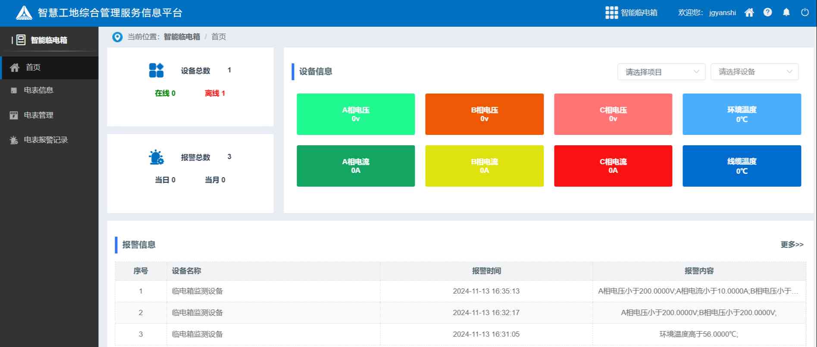Viewport: 817px width, 347px height.
Task: Open notifications bell icon
Action: (x=786, y=13)
